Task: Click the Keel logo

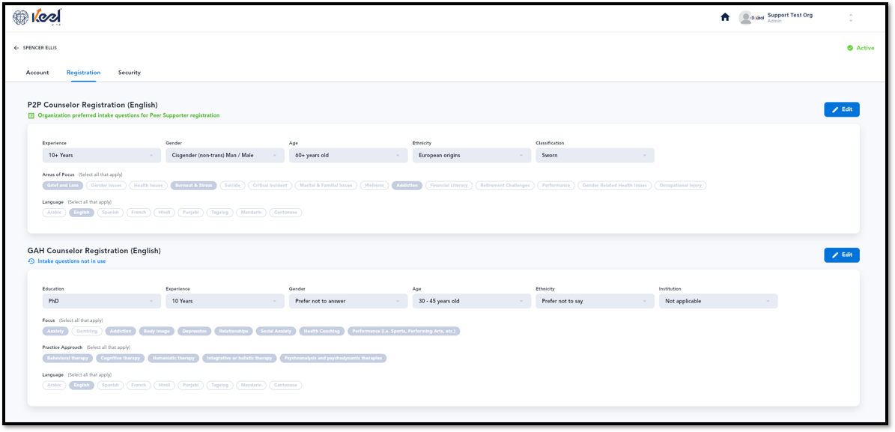Action: tap(37, 17)
